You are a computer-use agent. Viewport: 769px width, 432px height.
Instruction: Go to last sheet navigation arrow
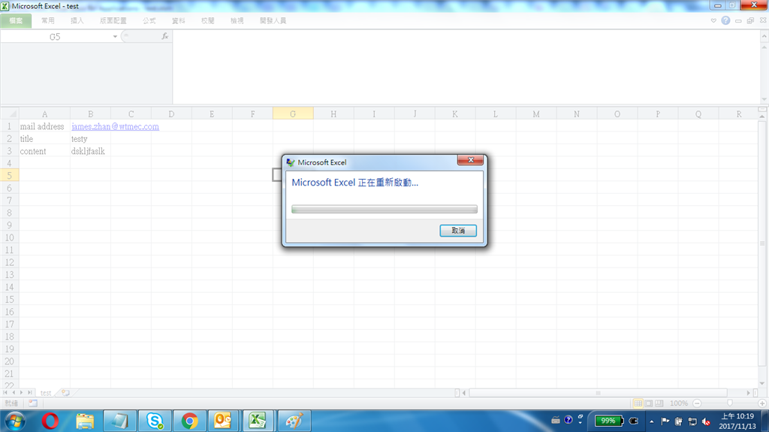pos(29,393)
